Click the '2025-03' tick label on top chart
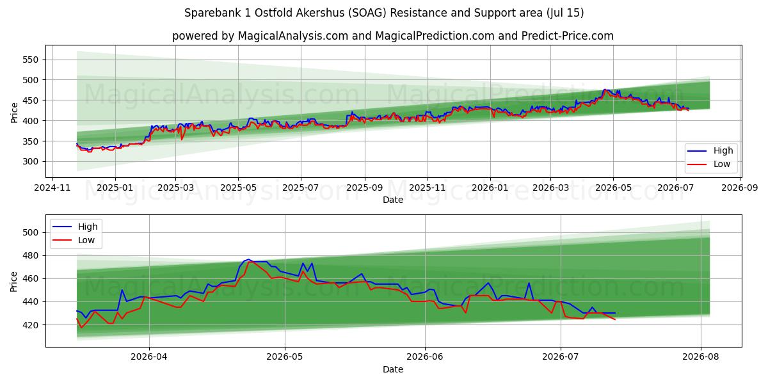The width and height of the screenshot is (768, 384). pyautogui.click(x=176, y=188)
